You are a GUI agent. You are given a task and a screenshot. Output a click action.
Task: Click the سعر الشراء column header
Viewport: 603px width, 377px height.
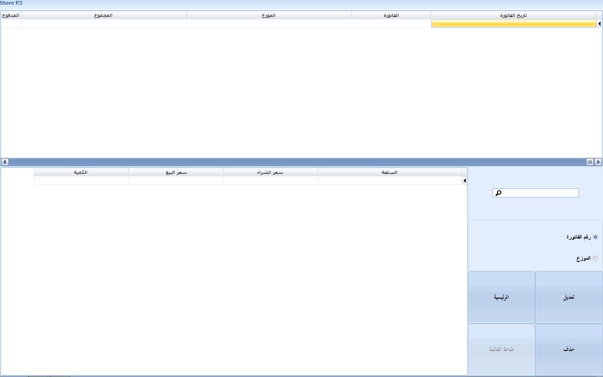tap(270, 172)
